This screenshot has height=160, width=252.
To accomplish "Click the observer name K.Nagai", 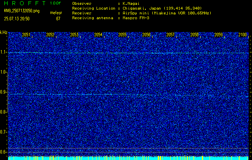I will 131,4.
